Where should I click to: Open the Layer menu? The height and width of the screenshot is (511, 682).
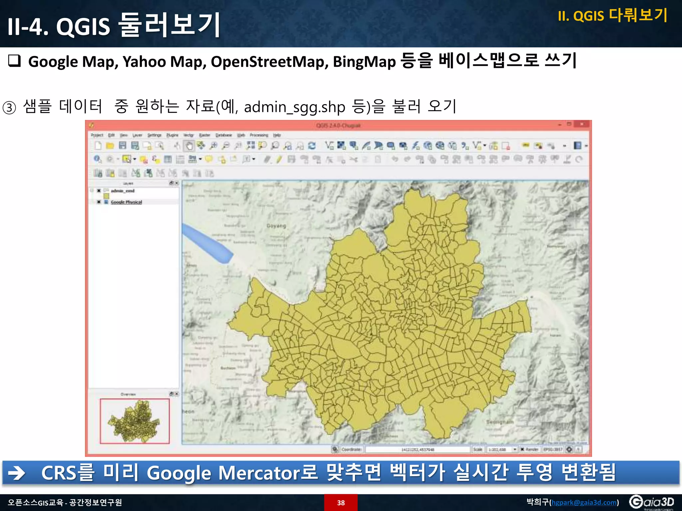[x=137, y=135]
